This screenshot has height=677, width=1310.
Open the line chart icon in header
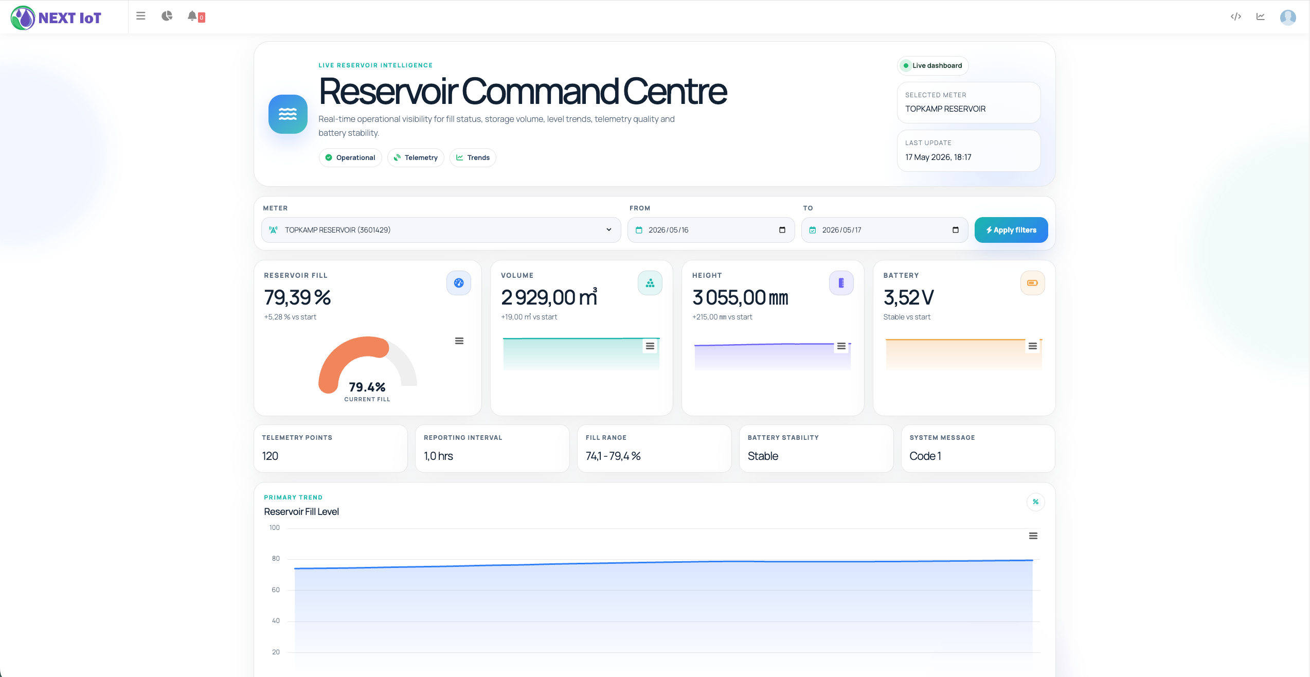click(1260, 16)
